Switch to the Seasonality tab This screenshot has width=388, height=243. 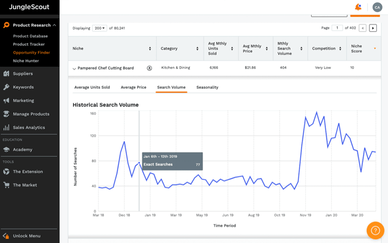click(x=207, y=87)
